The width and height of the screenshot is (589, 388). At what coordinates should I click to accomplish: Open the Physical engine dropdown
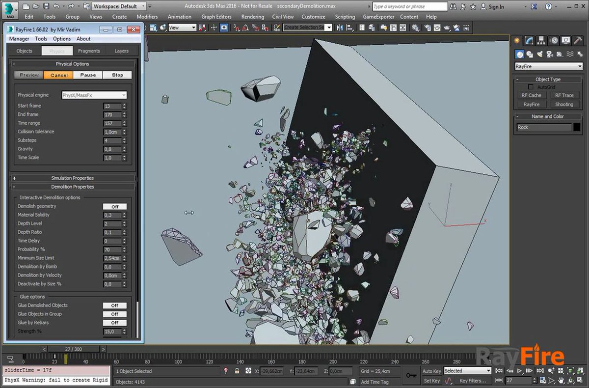tap(94, 95)
